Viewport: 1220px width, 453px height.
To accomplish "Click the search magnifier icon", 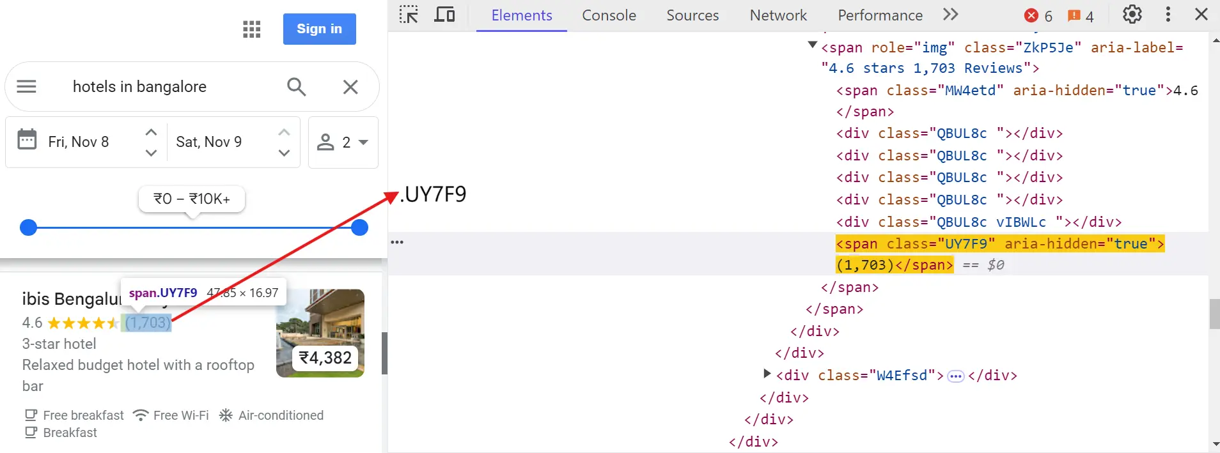I will click(x=296, y=87).
